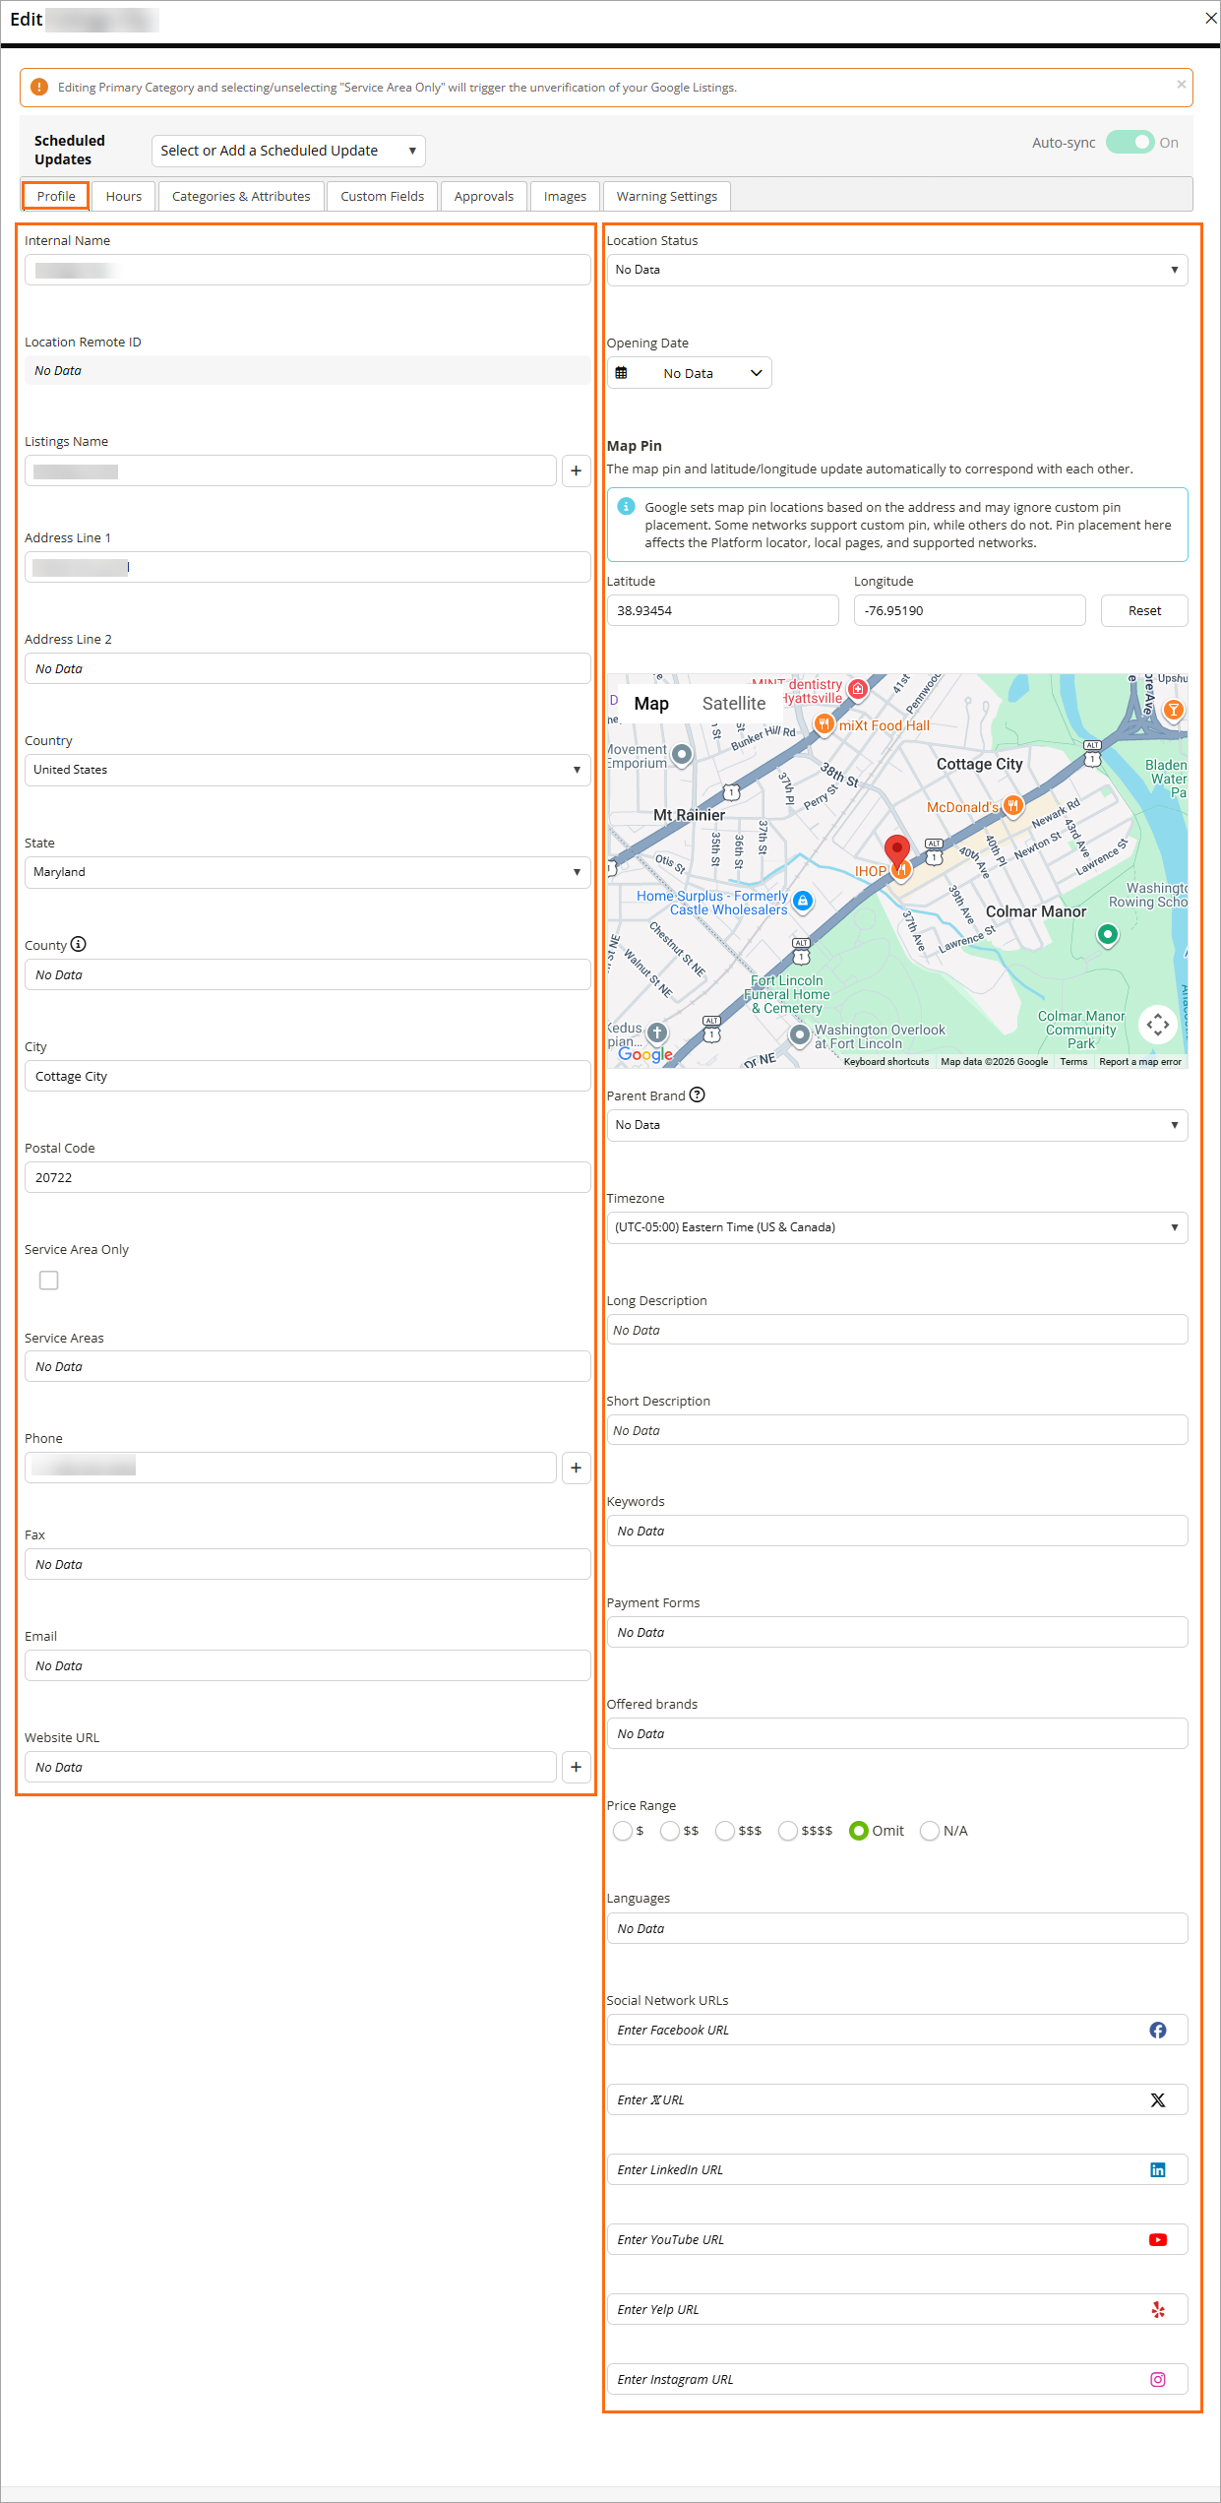
Task: Select the Omit price range option
Action: click(859, 1831)
